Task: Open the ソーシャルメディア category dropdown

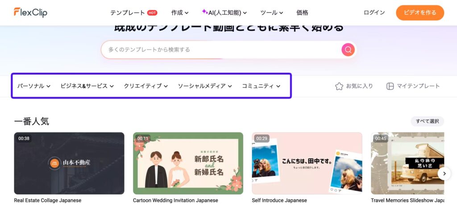Action: 205,86
